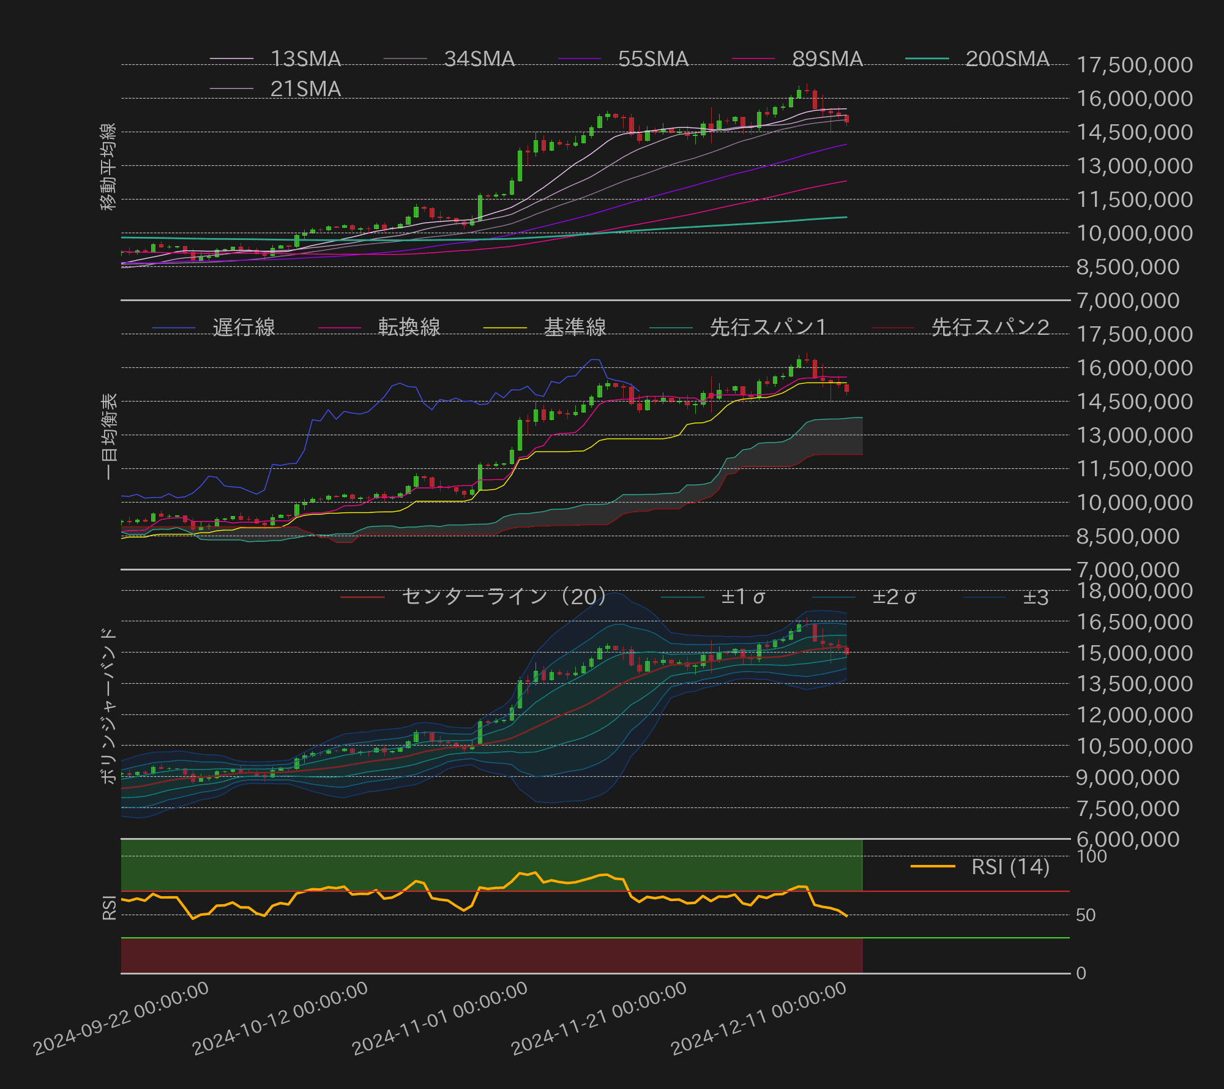Click the 基準線 legend label
Viewport: 1224px width, 1089px height.
575,327
